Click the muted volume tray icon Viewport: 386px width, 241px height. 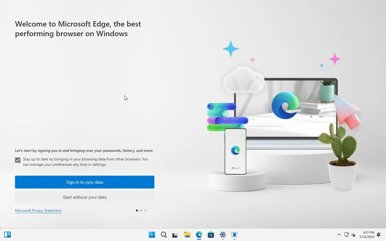tap(353, 235)
